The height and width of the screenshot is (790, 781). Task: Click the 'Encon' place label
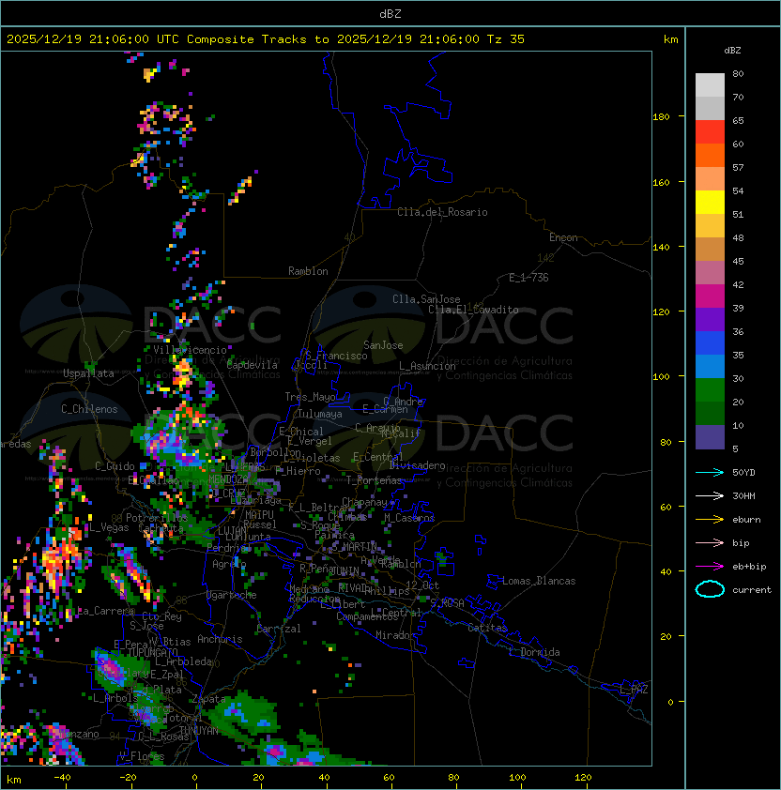coord(563,237)
